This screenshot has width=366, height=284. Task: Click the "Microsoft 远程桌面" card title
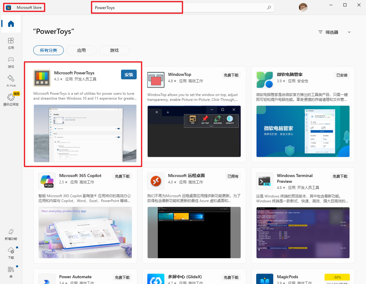tap(186, 176)
